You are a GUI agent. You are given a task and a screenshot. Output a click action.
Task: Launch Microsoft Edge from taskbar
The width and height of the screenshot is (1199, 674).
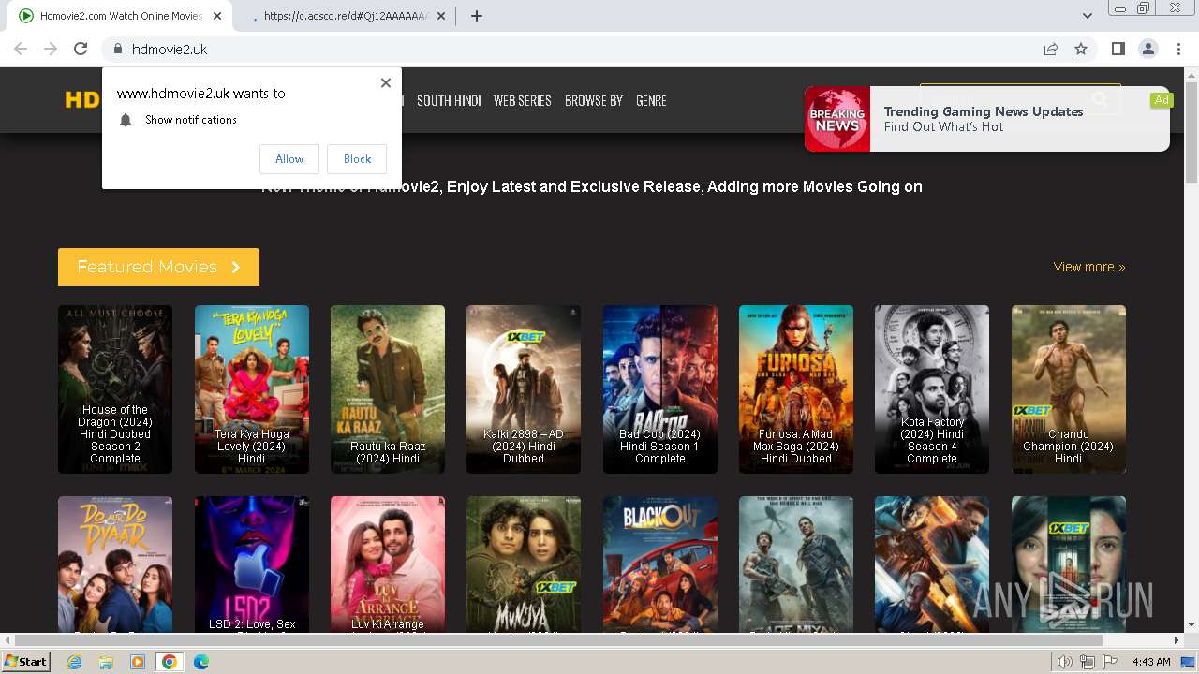click(x=201, y=662)
